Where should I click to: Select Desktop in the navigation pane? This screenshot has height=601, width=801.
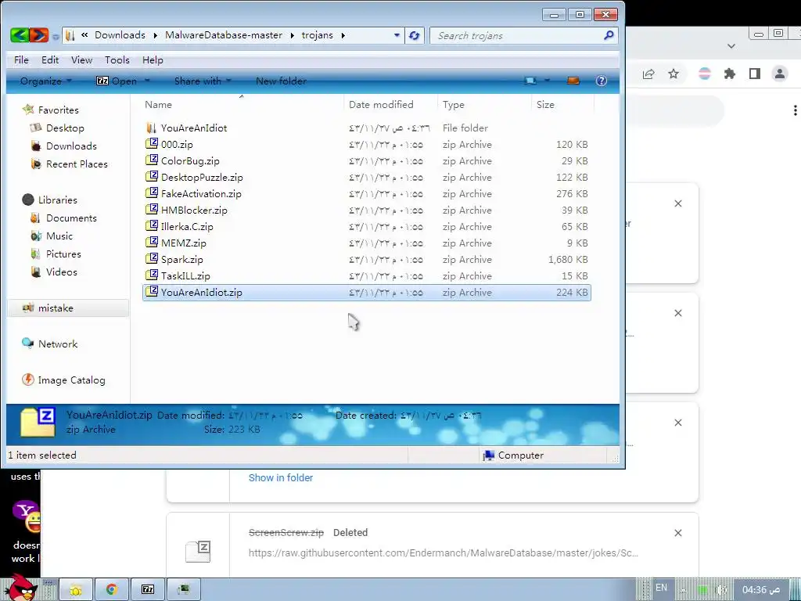(57, 128)
